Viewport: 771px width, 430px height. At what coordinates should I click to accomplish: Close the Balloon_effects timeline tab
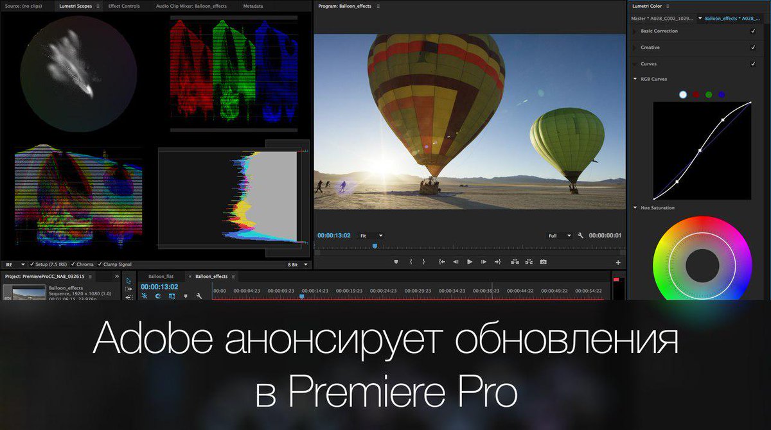coord(190,277)
